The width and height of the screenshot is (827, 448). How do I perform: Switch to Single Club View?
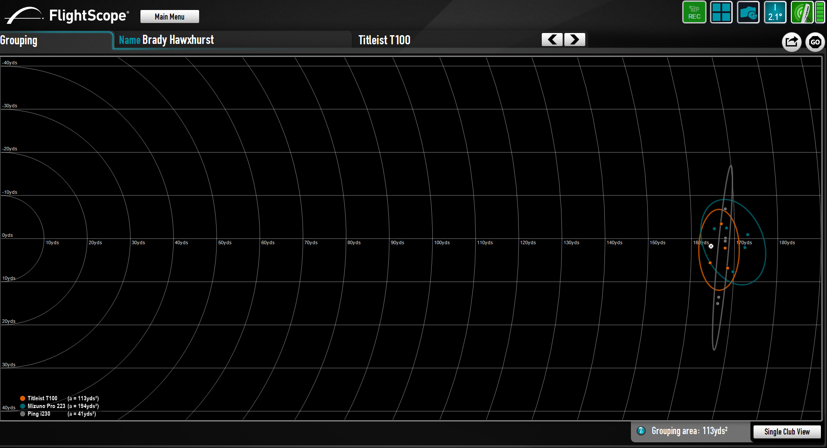pyautogui.click(x=787, y=431)
